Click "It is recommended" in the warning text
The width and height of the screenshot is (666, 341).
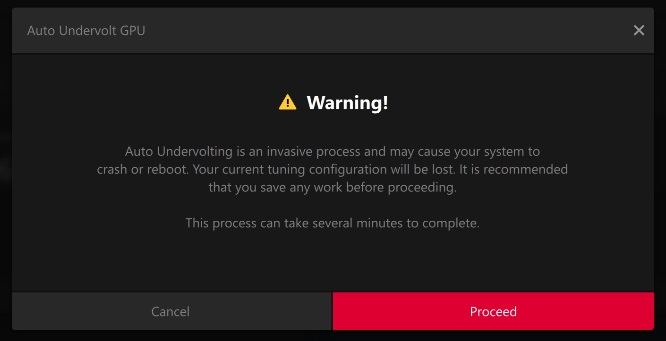click(x=513, y=169)
